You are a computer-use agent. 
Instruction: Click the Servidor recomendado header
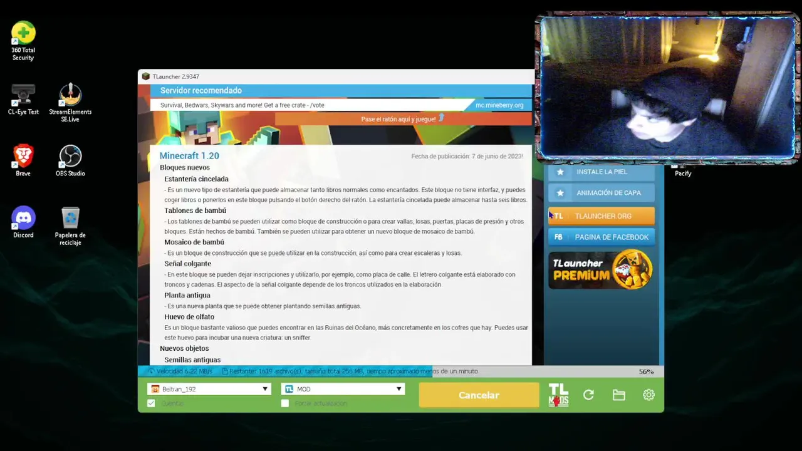pos(201,91)
